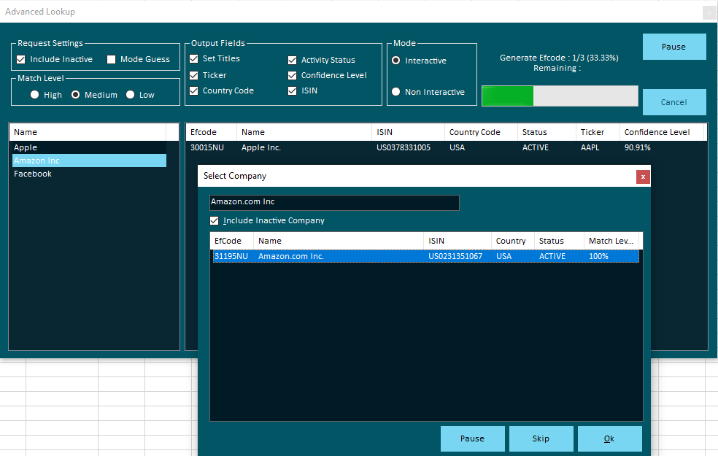Confirm selection with the Ok button

[609, 438]
